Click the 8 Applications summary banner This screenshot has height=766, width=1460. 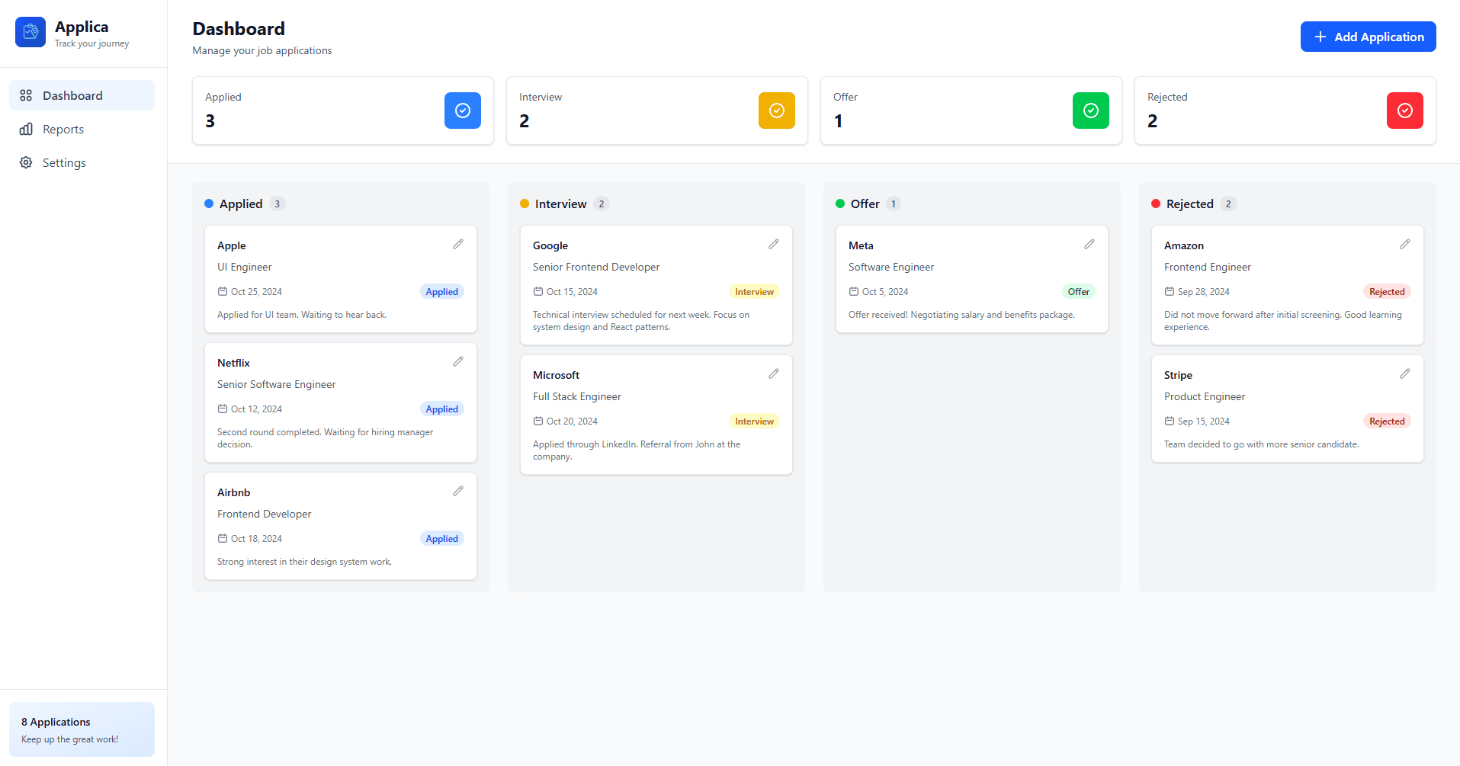(x=82, y=729)
